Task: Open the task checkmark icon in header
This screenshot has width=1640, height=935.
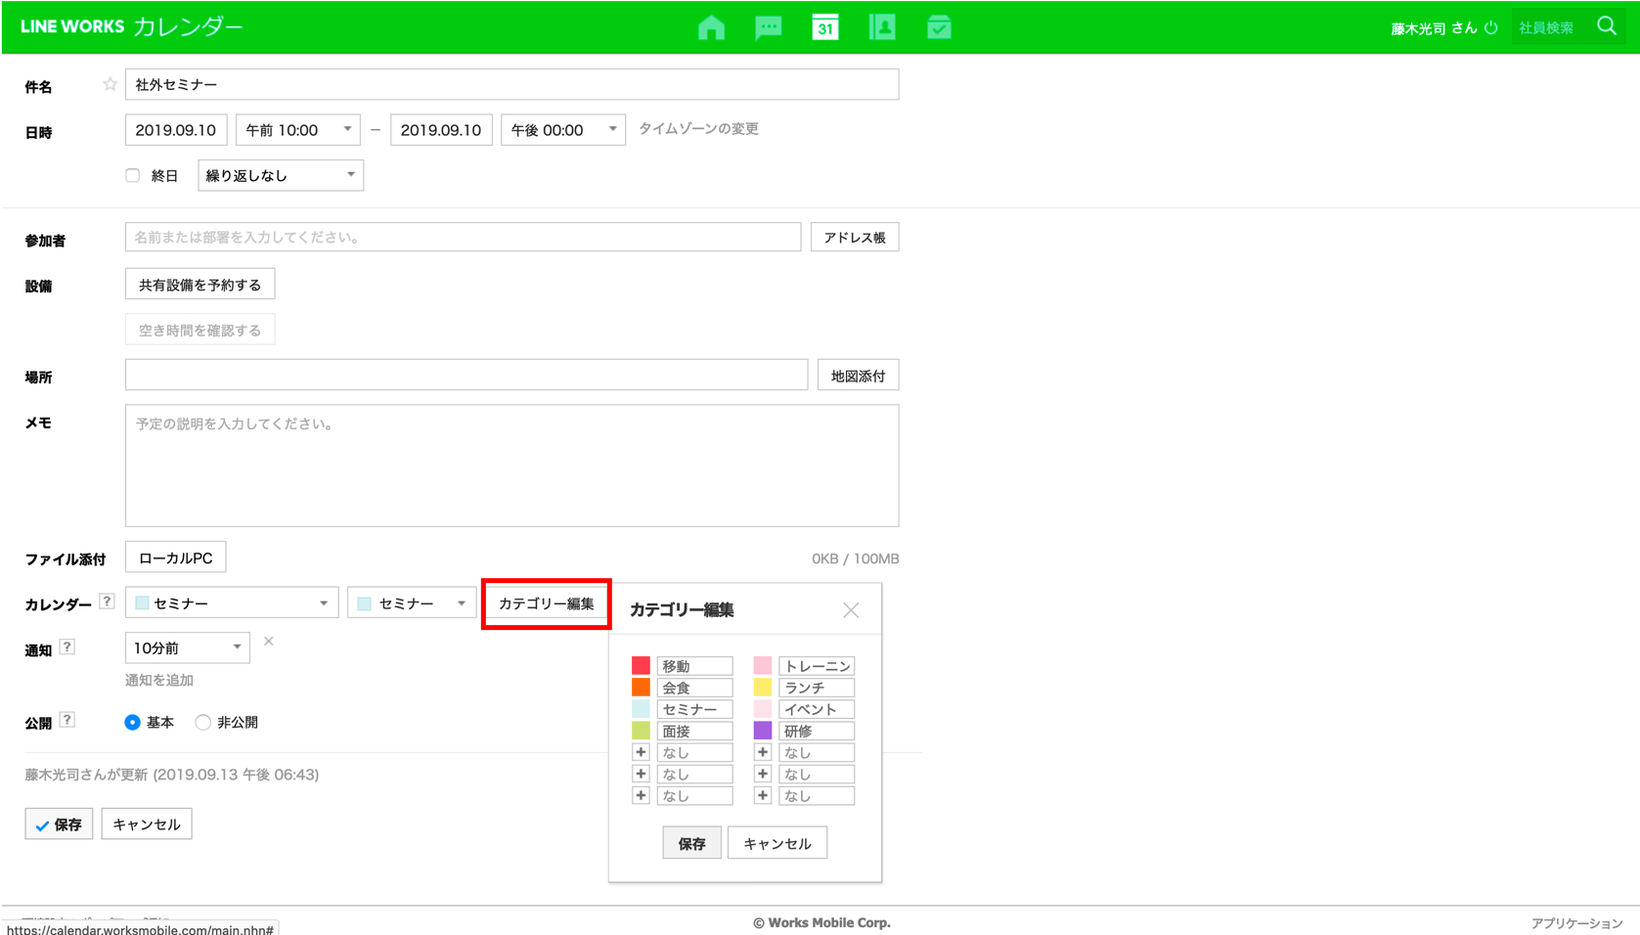Action: pyautogui.click(x=939, y=27)
